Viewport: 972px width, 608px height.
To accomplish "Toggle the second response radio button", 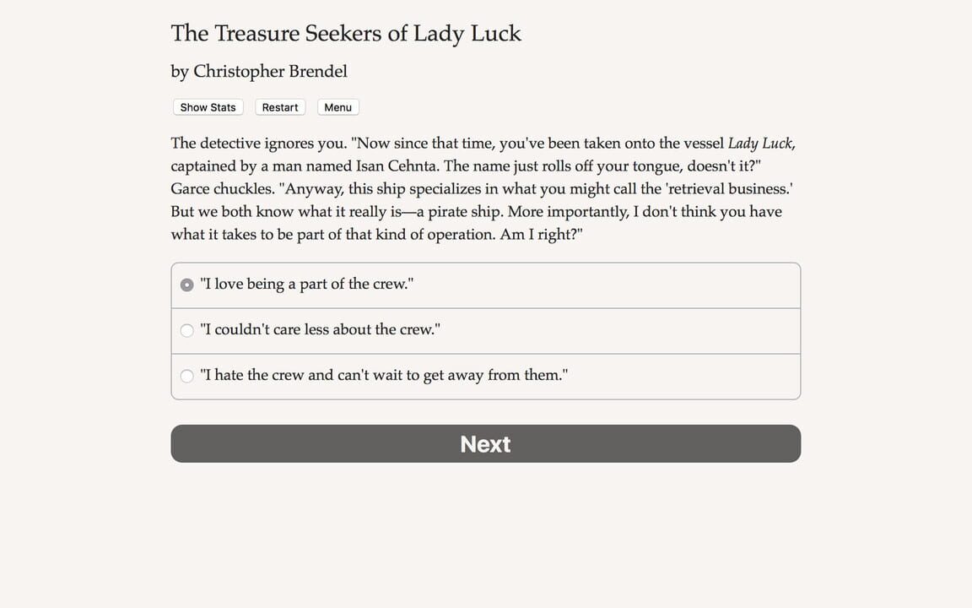I will coord(186,330).
